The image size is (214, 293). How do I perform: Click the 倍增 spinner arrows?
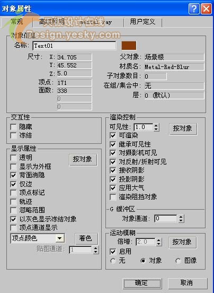(158, 242)
